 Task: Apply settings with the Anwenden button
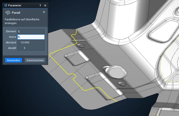click(13, 60)
